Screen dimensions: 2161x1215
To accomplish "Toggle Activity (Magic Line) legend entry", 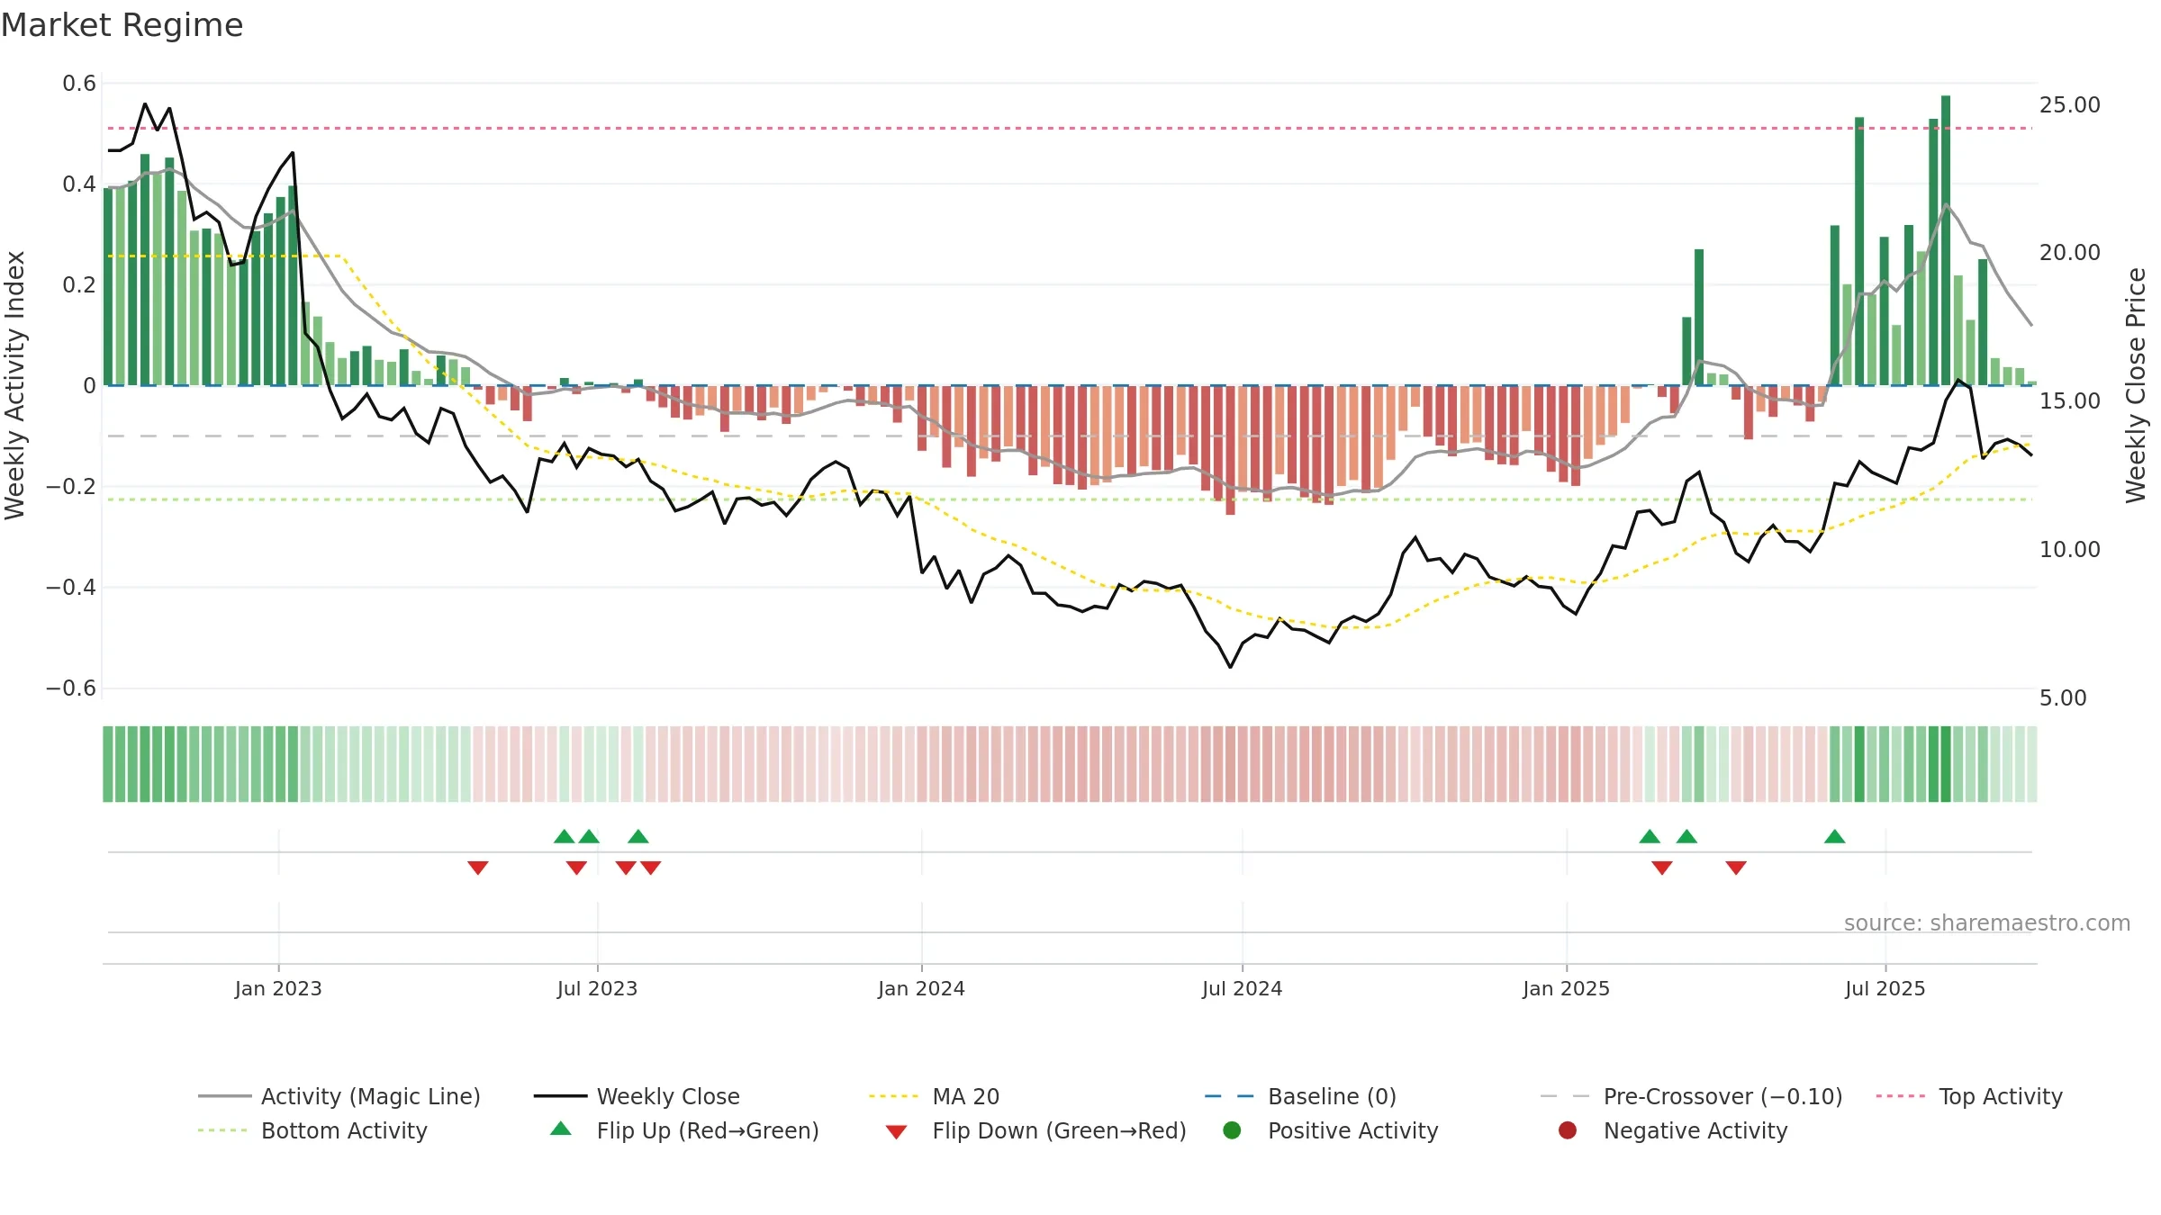I will point(339,1096).
